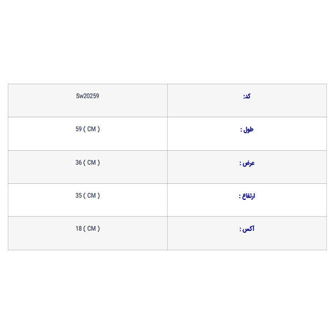Click the number 59 in length row
Screen dimensions: 333x333
pyautogui.click(x=79, y=129)
